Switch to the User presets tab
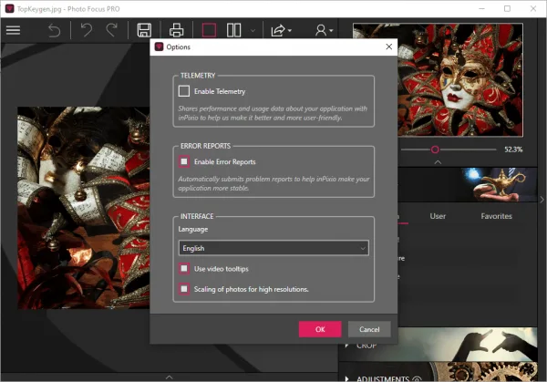Screen dimensions: 547x382 (438, 216)
